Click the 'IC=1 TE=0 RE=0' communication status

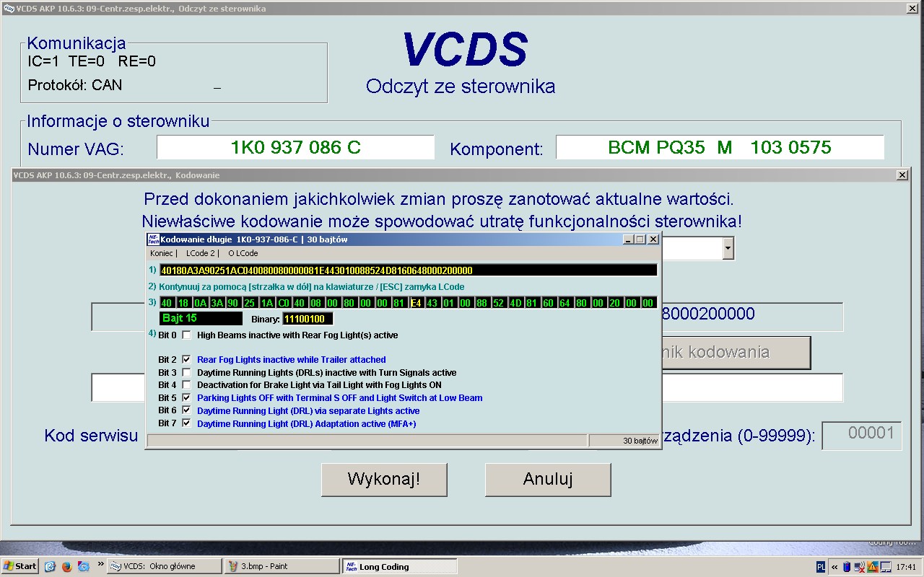(92, 61)
